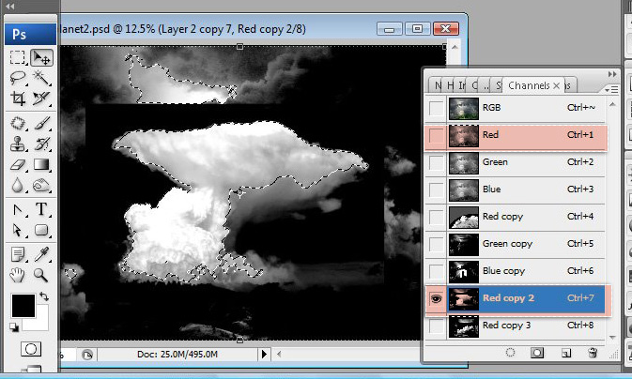Select the Slice tool
This screenshot has width=632, height=379.
point(41,98)
